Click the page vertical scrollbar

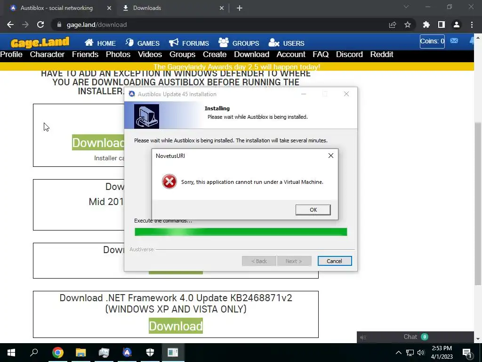point(478,203)
